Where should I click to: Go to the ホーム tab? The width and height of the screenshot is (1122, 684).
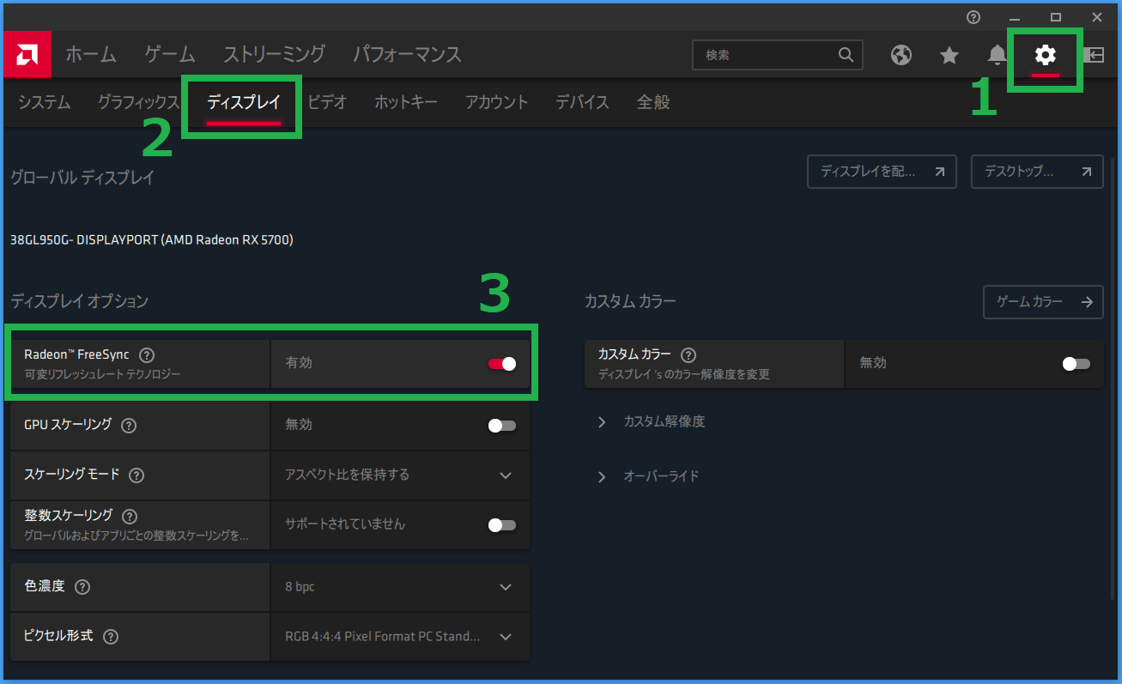click(91, 54)
